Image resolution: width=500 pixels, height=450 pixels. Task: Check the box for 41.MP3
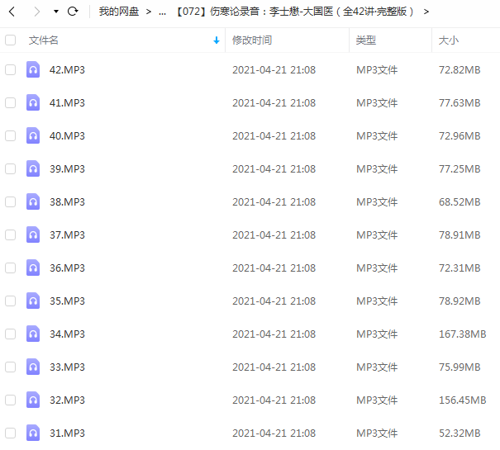click(10, 102)
